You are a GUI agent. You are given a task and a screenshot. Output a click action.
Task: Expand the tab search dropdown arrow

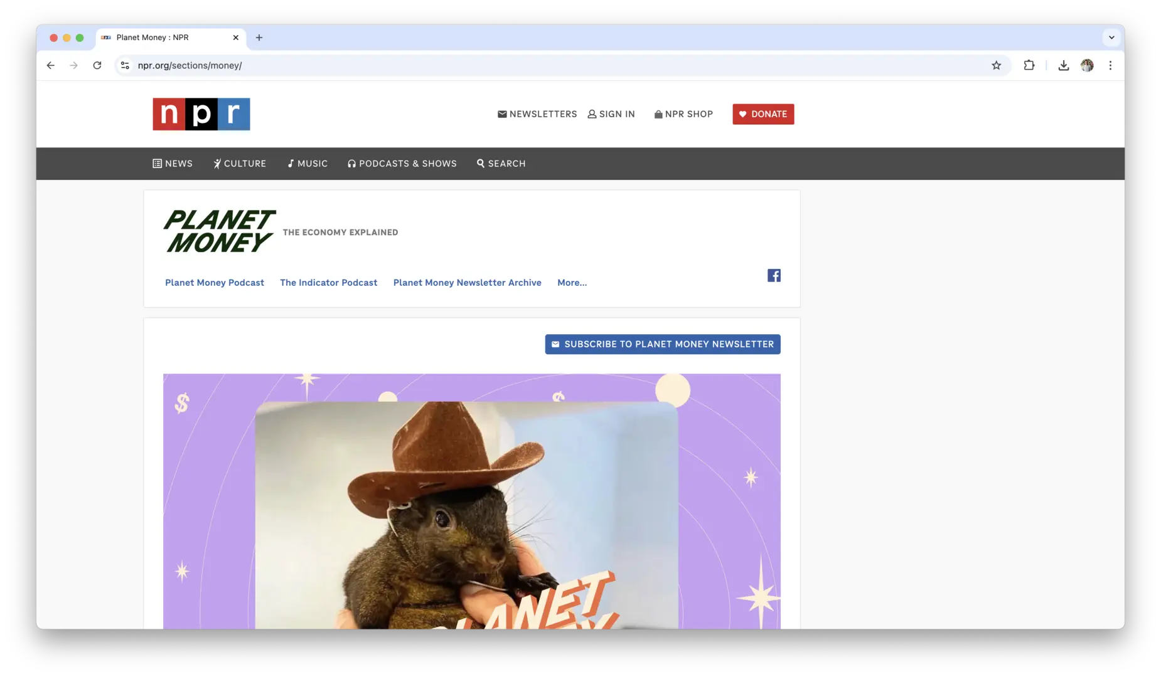[x=1111, y=38]
